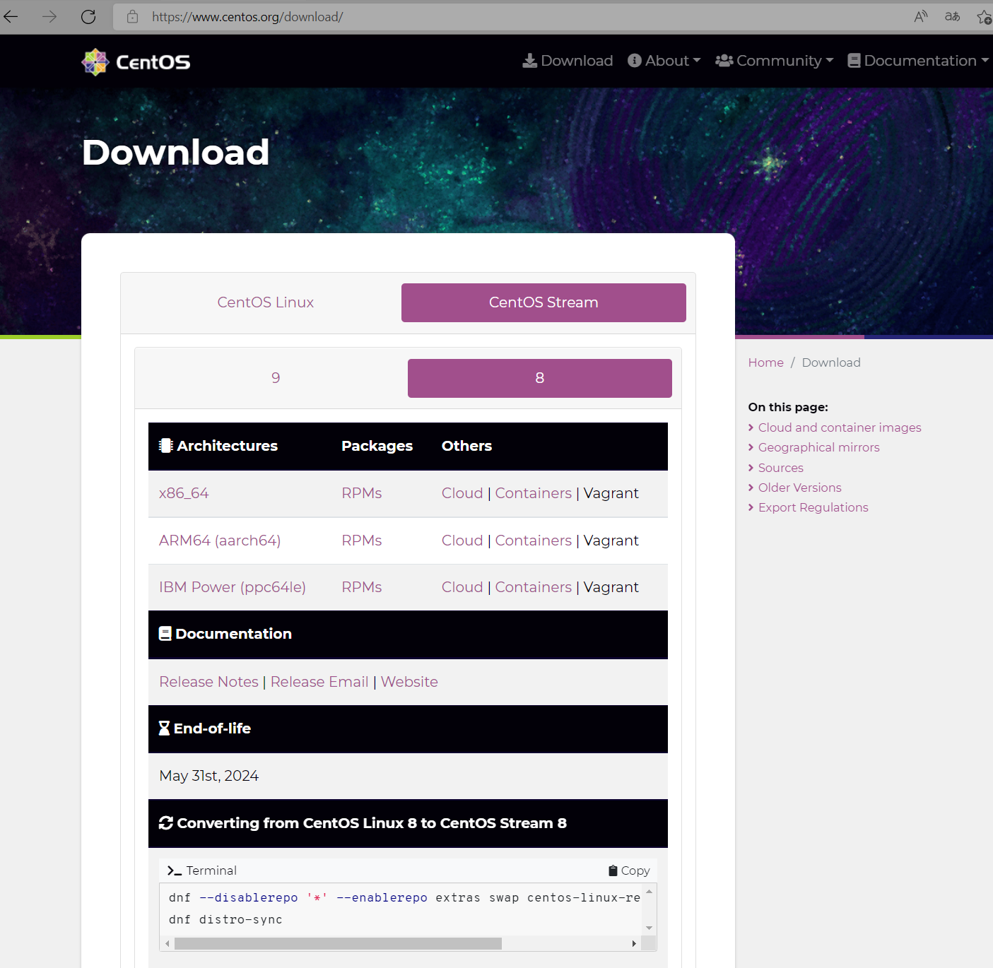
Task: Click the scroll-down arrow in Terminal code box
Action: (x=649, y=928)
